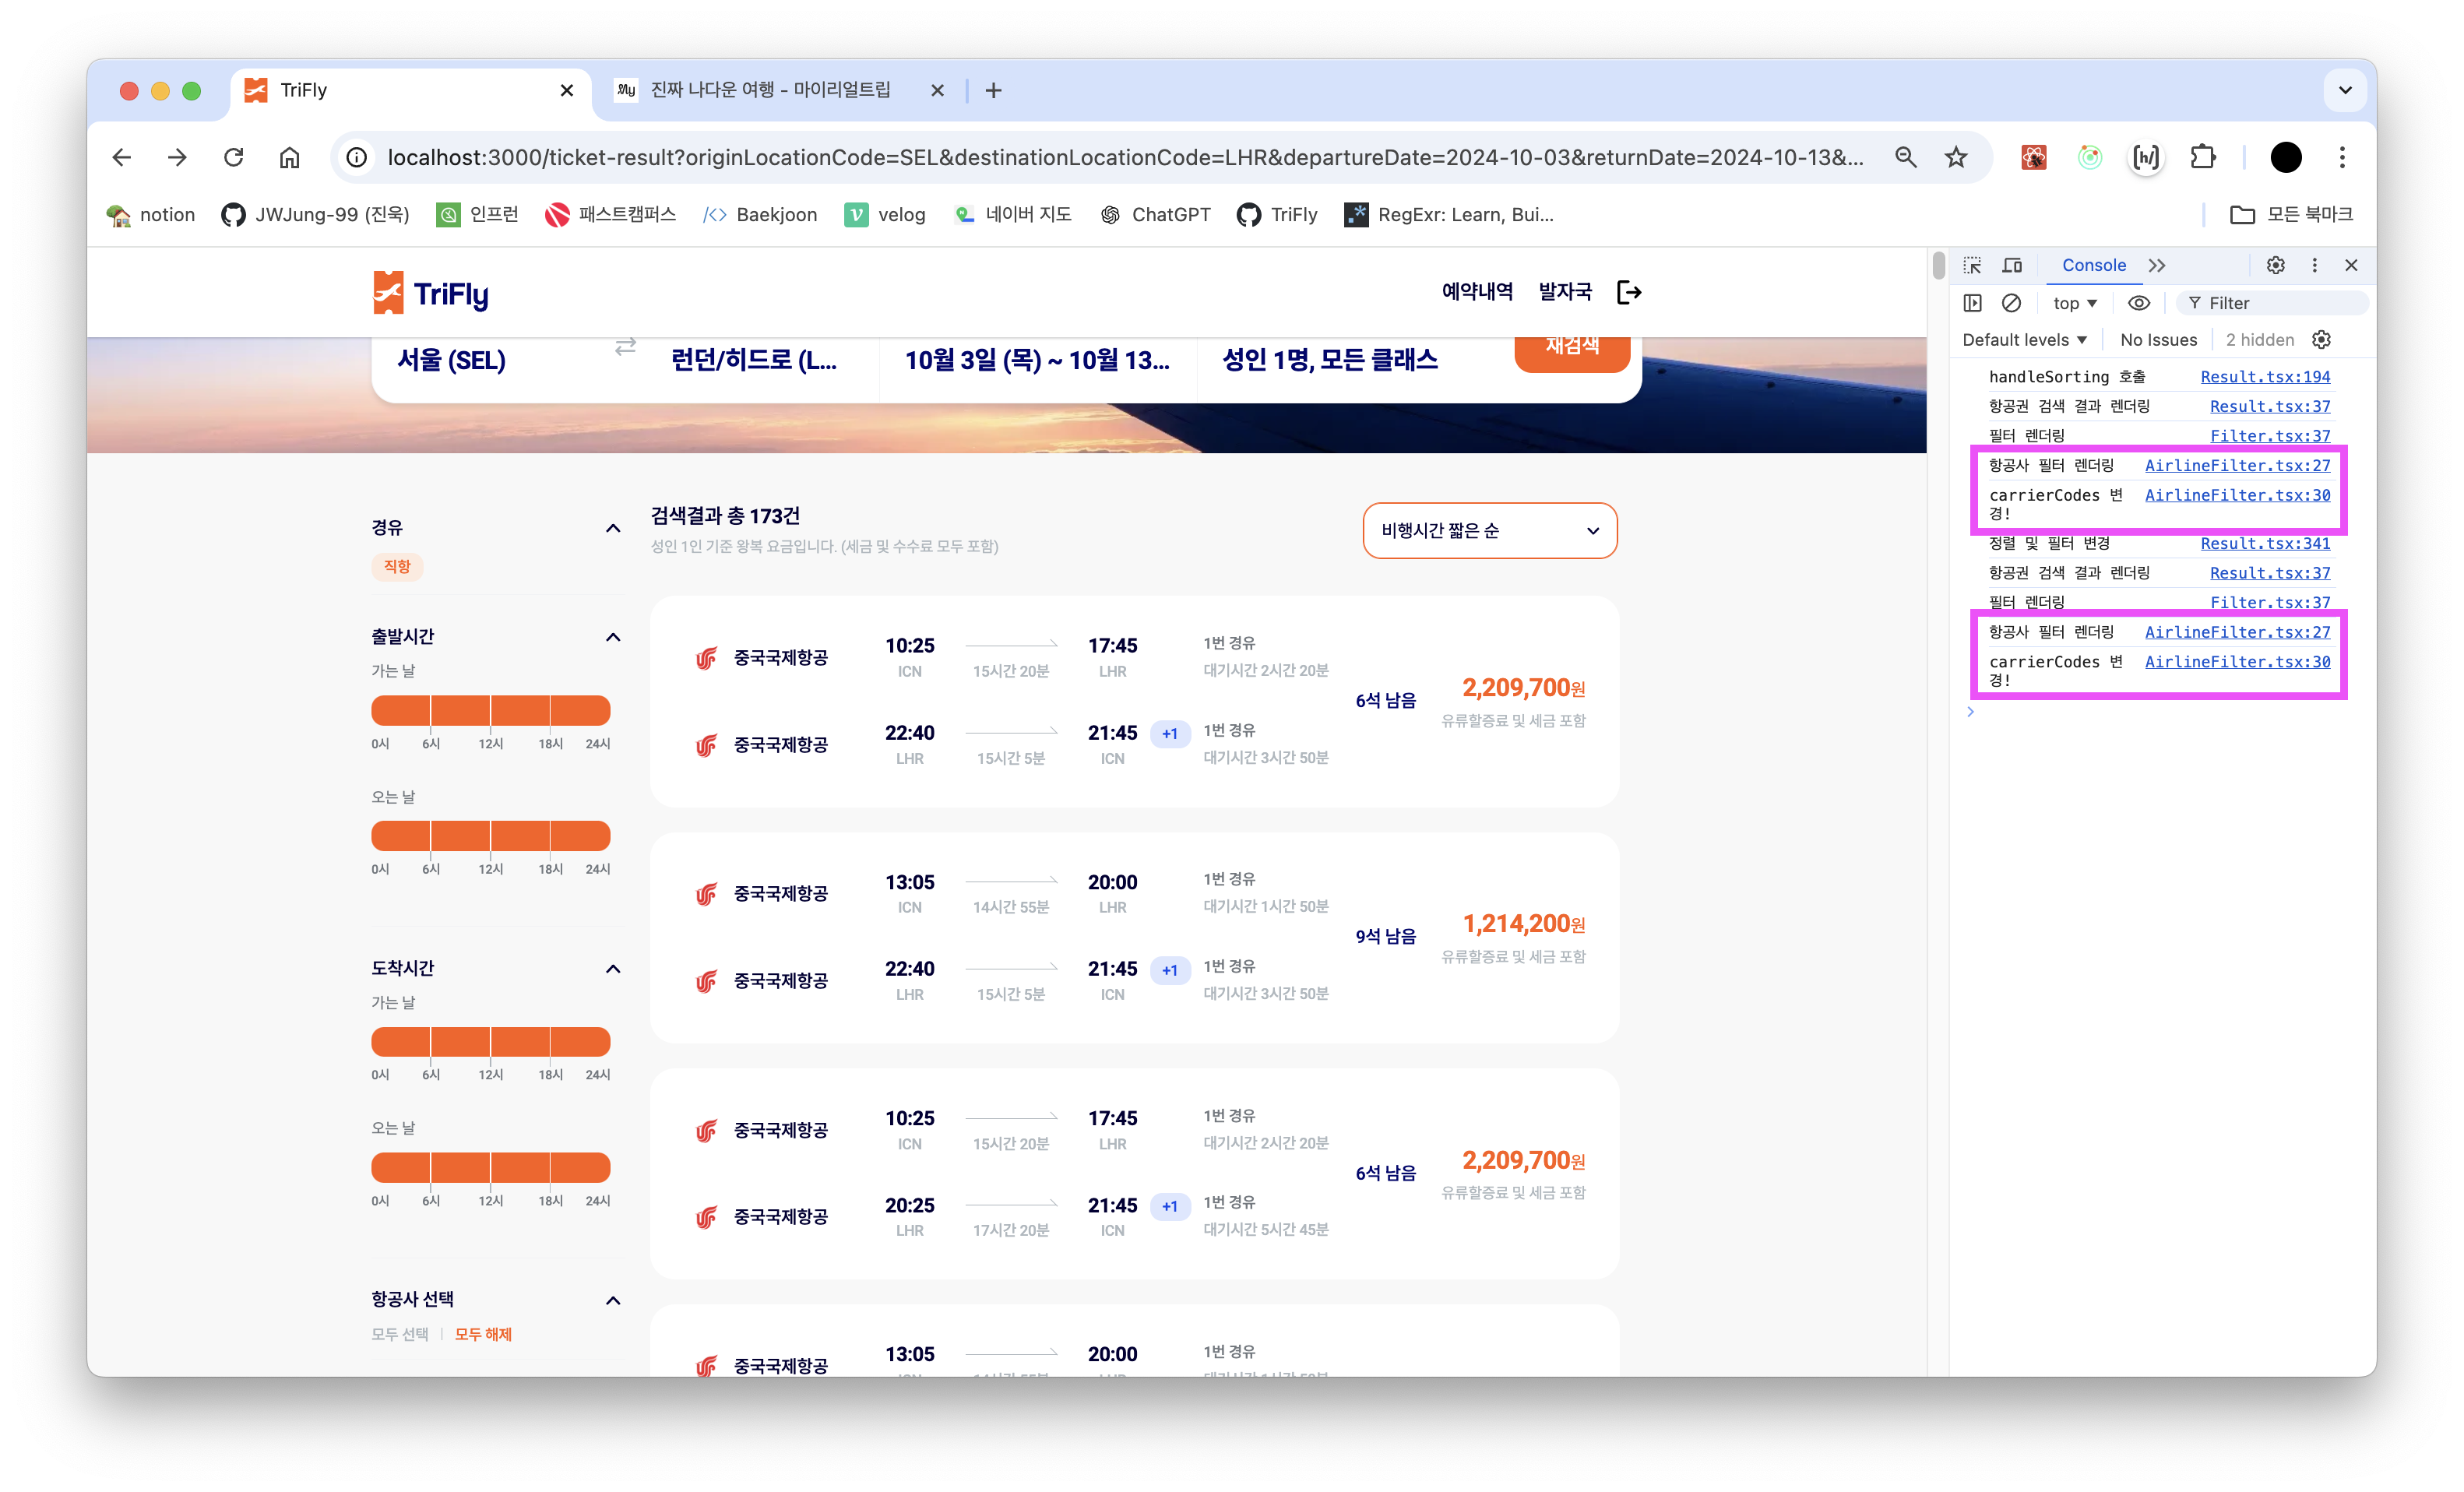
Task: Clear the console with the clear icon
Action: [x=2011, y=303]
